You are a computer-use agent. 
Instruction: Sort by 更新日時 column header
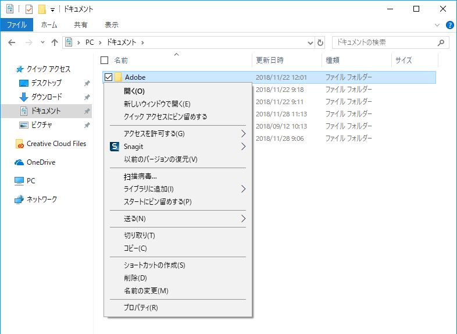coord(270,60)
